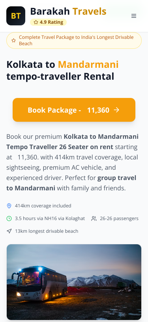
Task: Click the BT logo icon
Action: (x=16, y=16)
